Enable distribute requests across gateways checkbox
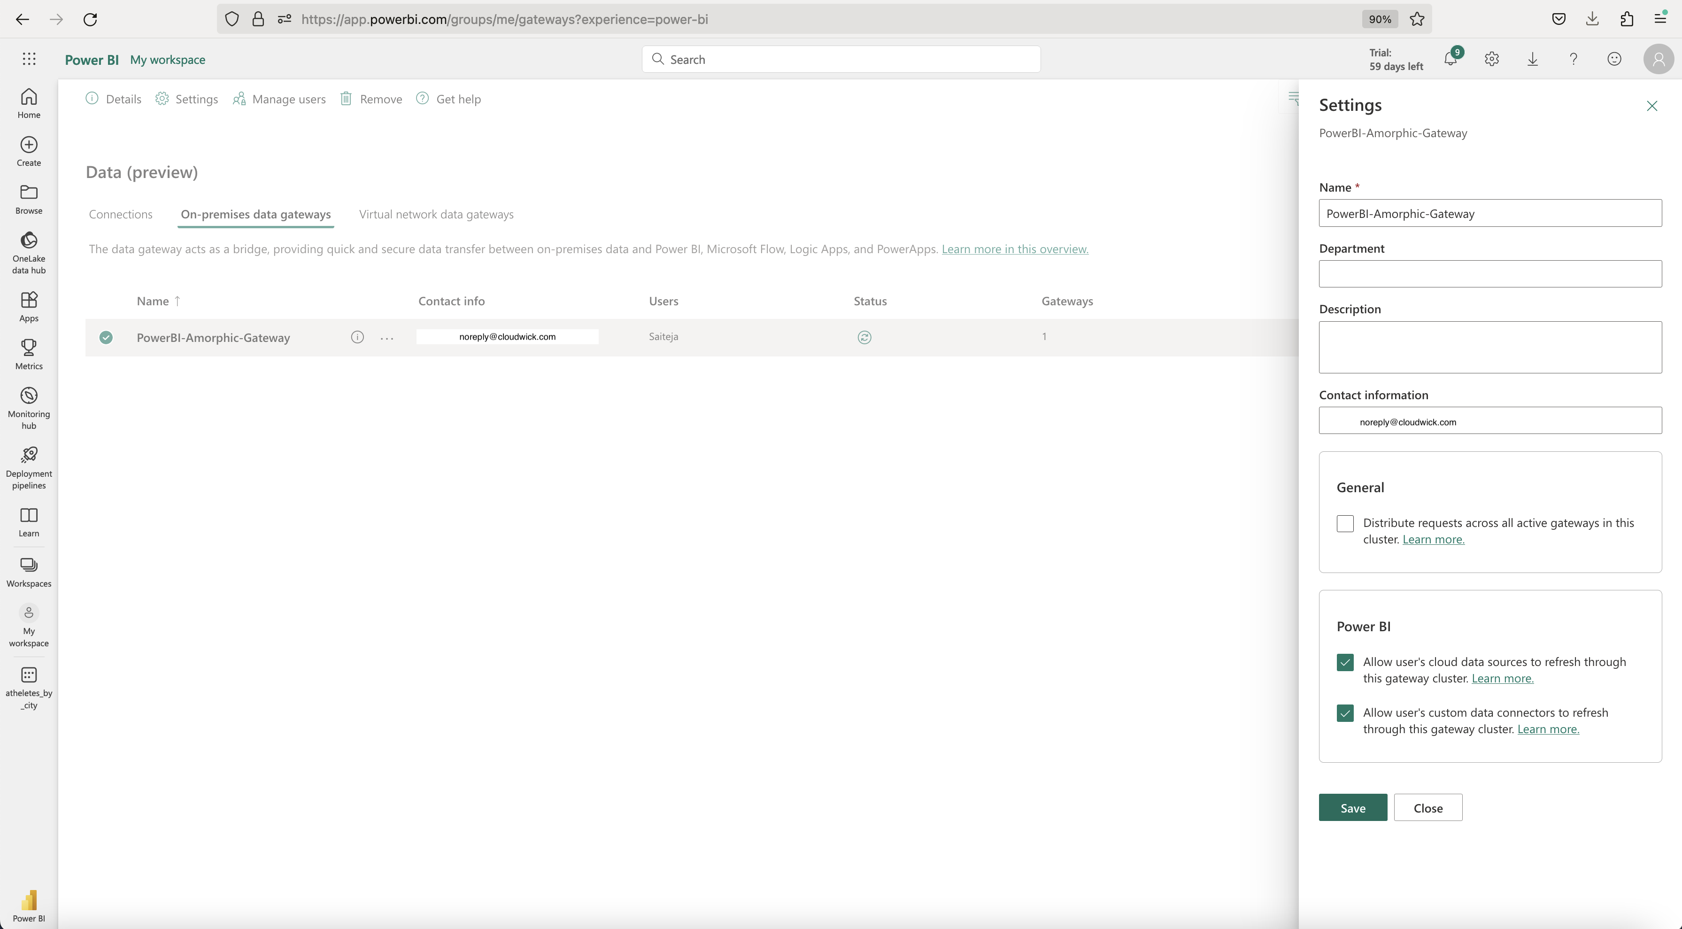Image resolution: width=1682 pixels, height=929 pixels. pos(1345,523)
